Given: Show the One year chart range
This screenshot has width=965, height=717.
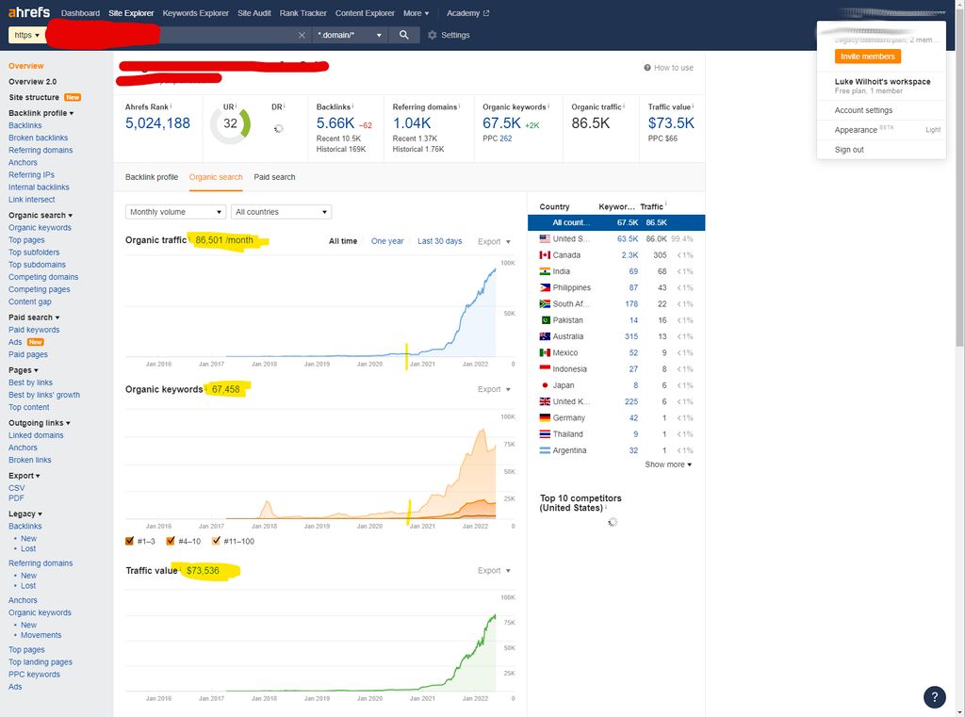Looking at the screenshot, I should pyautogui.click(x=387, y=241).
